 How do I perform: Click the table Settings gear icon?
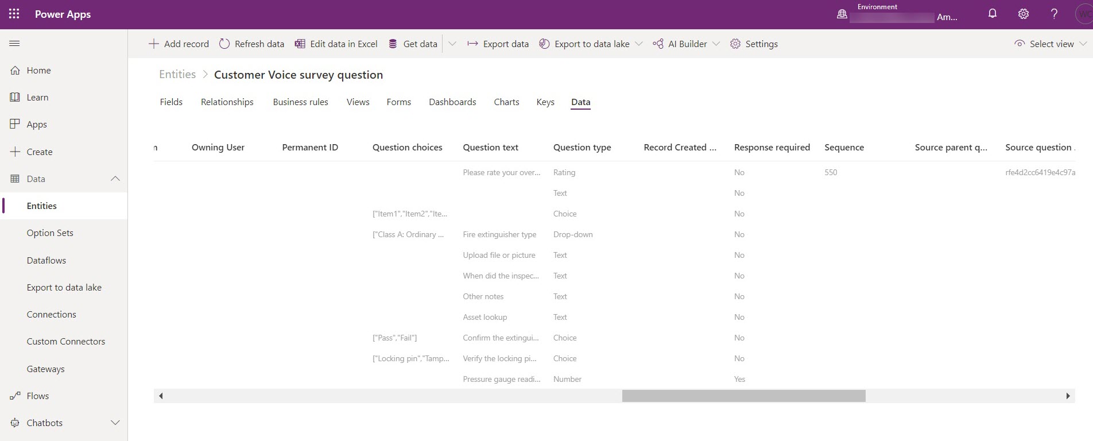[x=735, y=44]
